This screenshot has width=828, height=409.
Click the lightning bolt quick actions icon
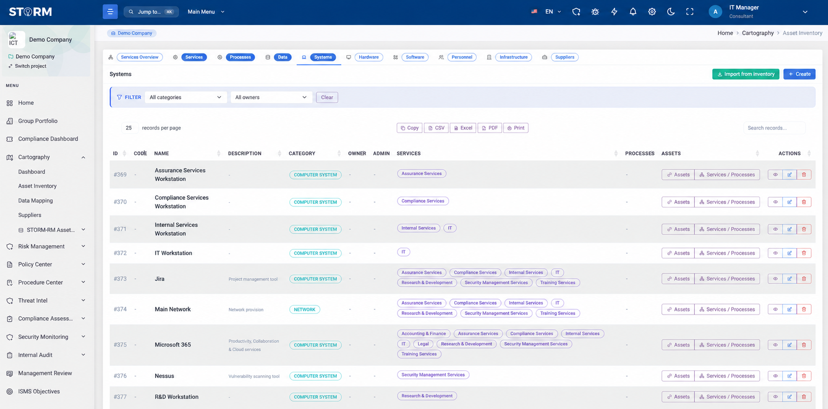pyautogui.click(x=614, y=12)
